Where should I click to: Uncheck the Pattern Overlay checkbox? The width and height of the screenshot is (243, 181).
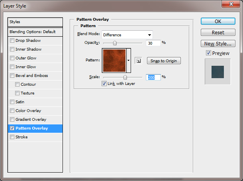[12, 128]
